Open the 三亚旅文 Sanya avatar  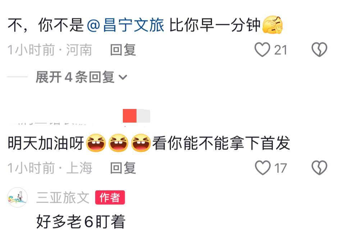(17, 197)
